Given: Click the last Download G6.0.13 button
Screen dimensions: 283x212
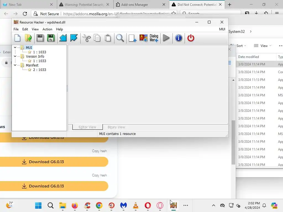Looking at the screenshot, I should [54, 186].
